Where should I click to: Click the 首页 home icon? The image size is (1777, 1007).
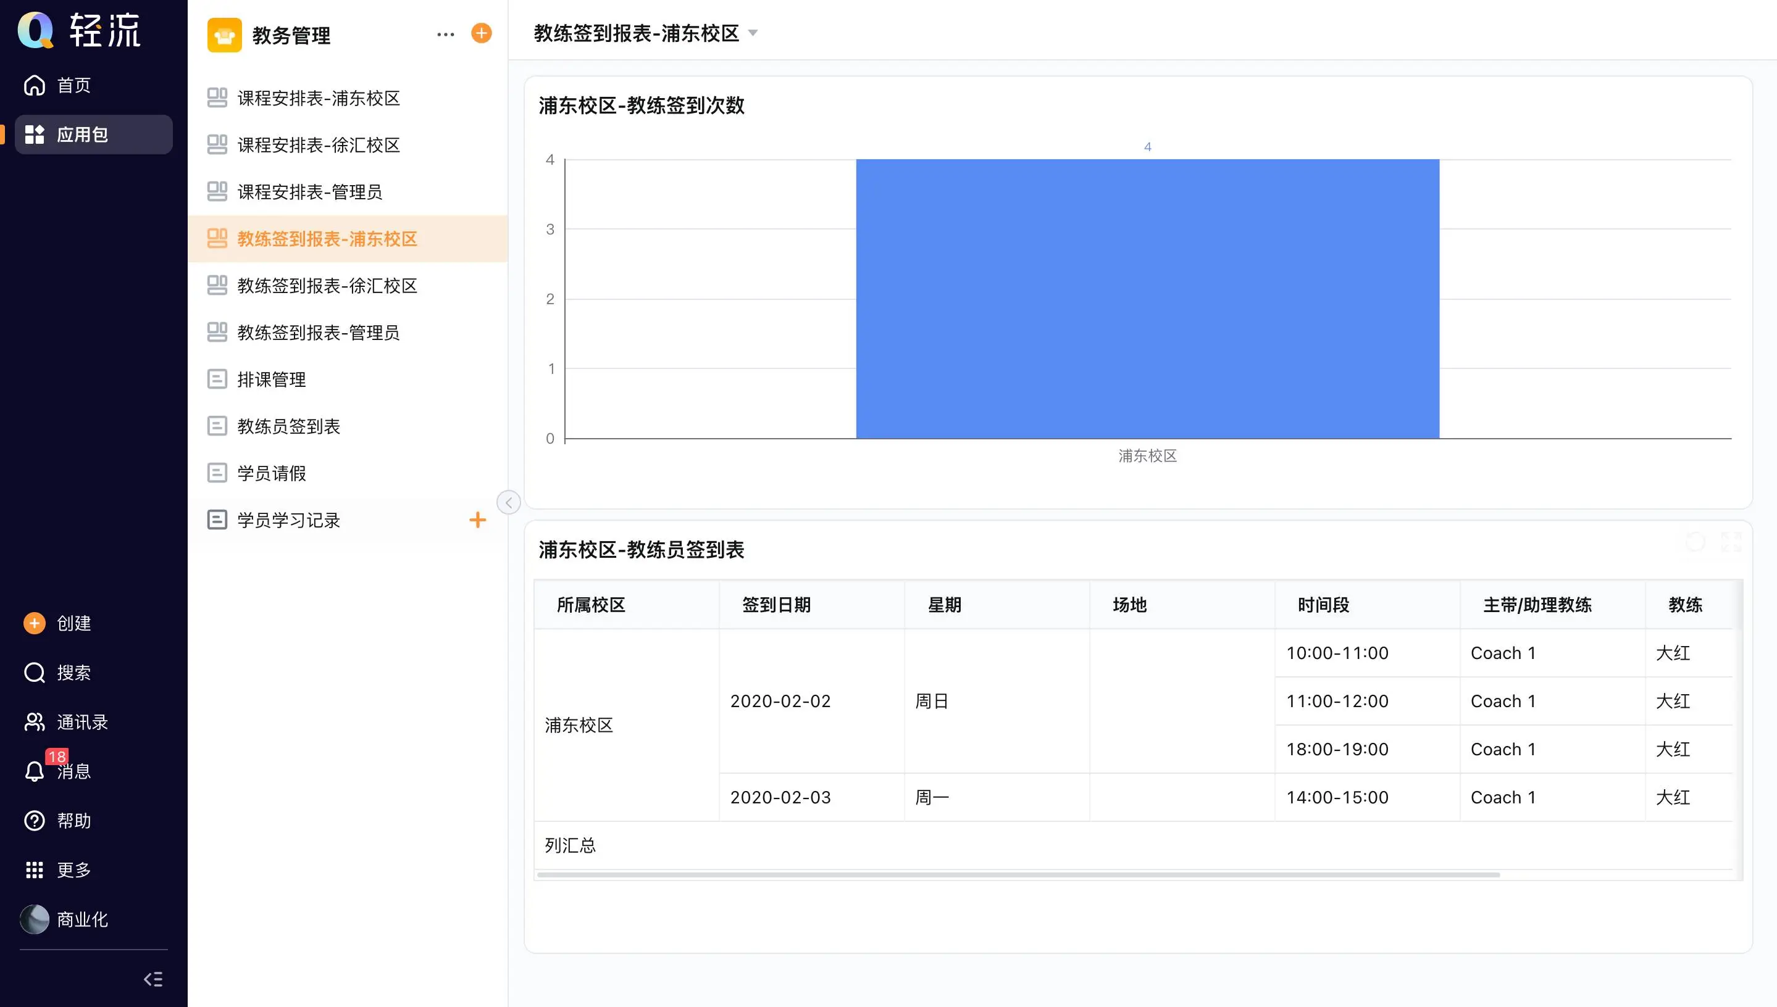point(35,85)
